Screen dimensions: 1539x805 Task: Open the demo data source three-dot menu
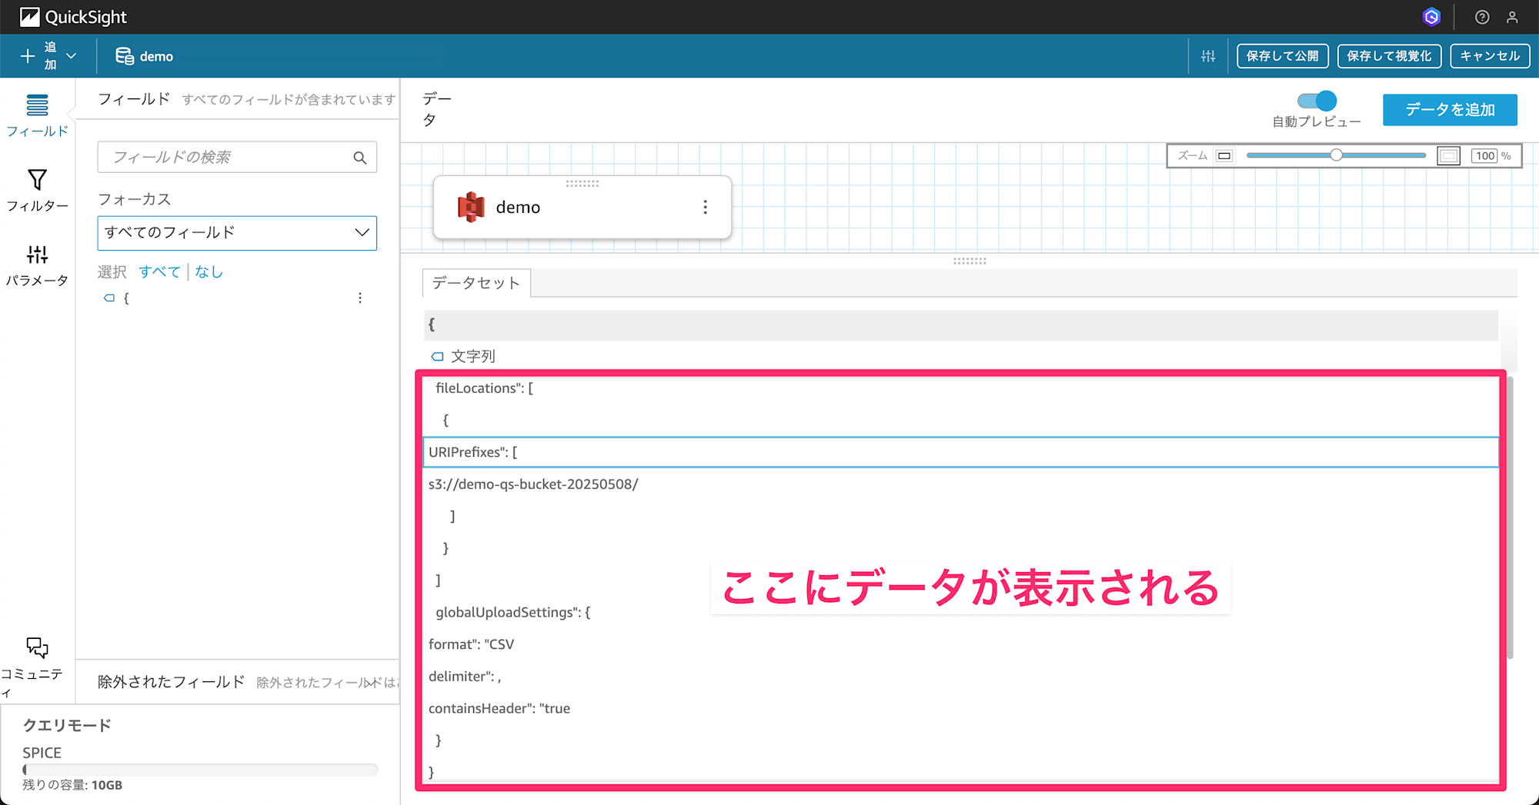[705, 208]
